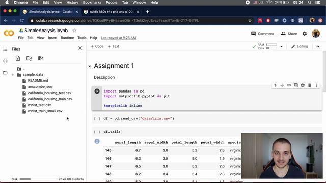This screenshot has height=183, width=326.
Task: Open the macOS Bookmarks menu
Action: click(x=92, y=2)
